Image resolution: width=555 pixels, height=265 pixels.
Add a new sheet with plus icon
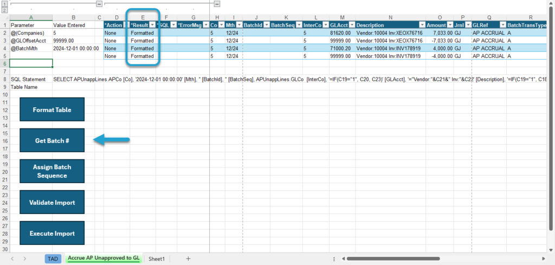(188, 258)
